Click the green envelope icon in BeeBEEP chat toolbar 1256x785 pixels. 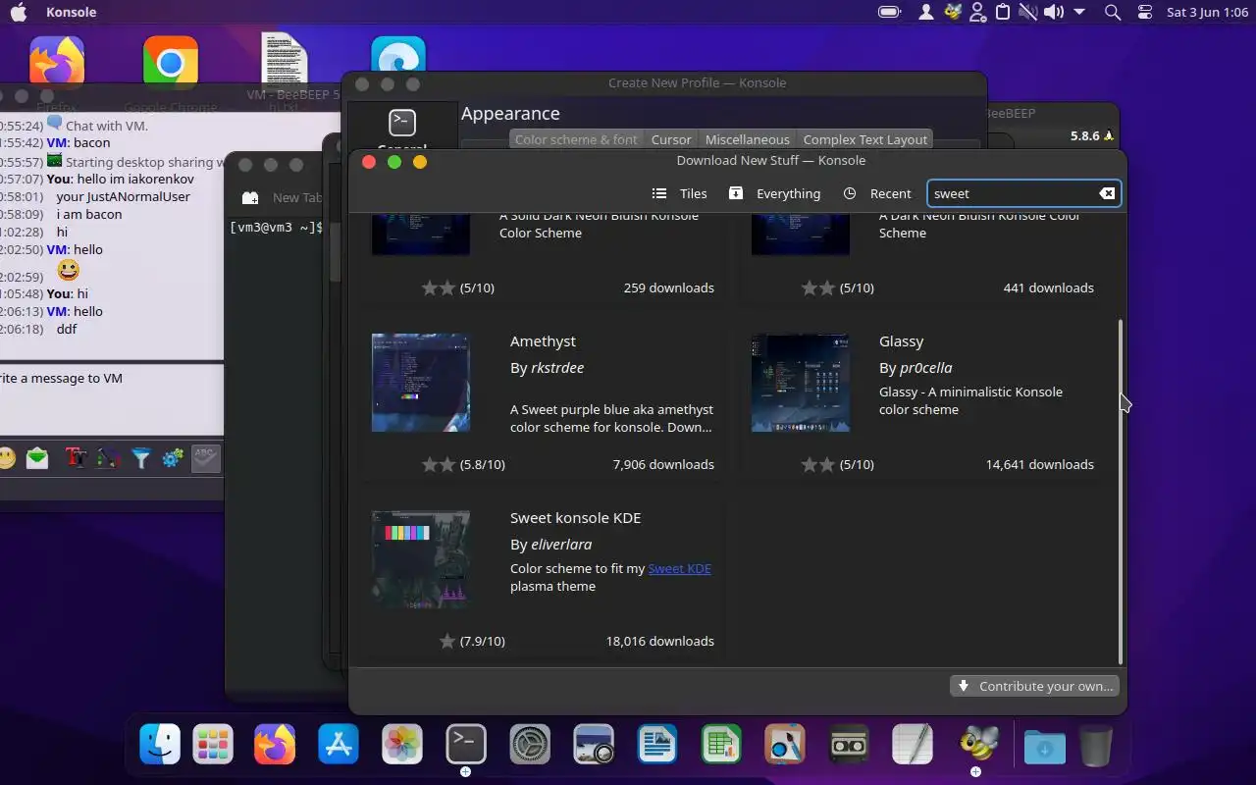(x=38, y=458)
